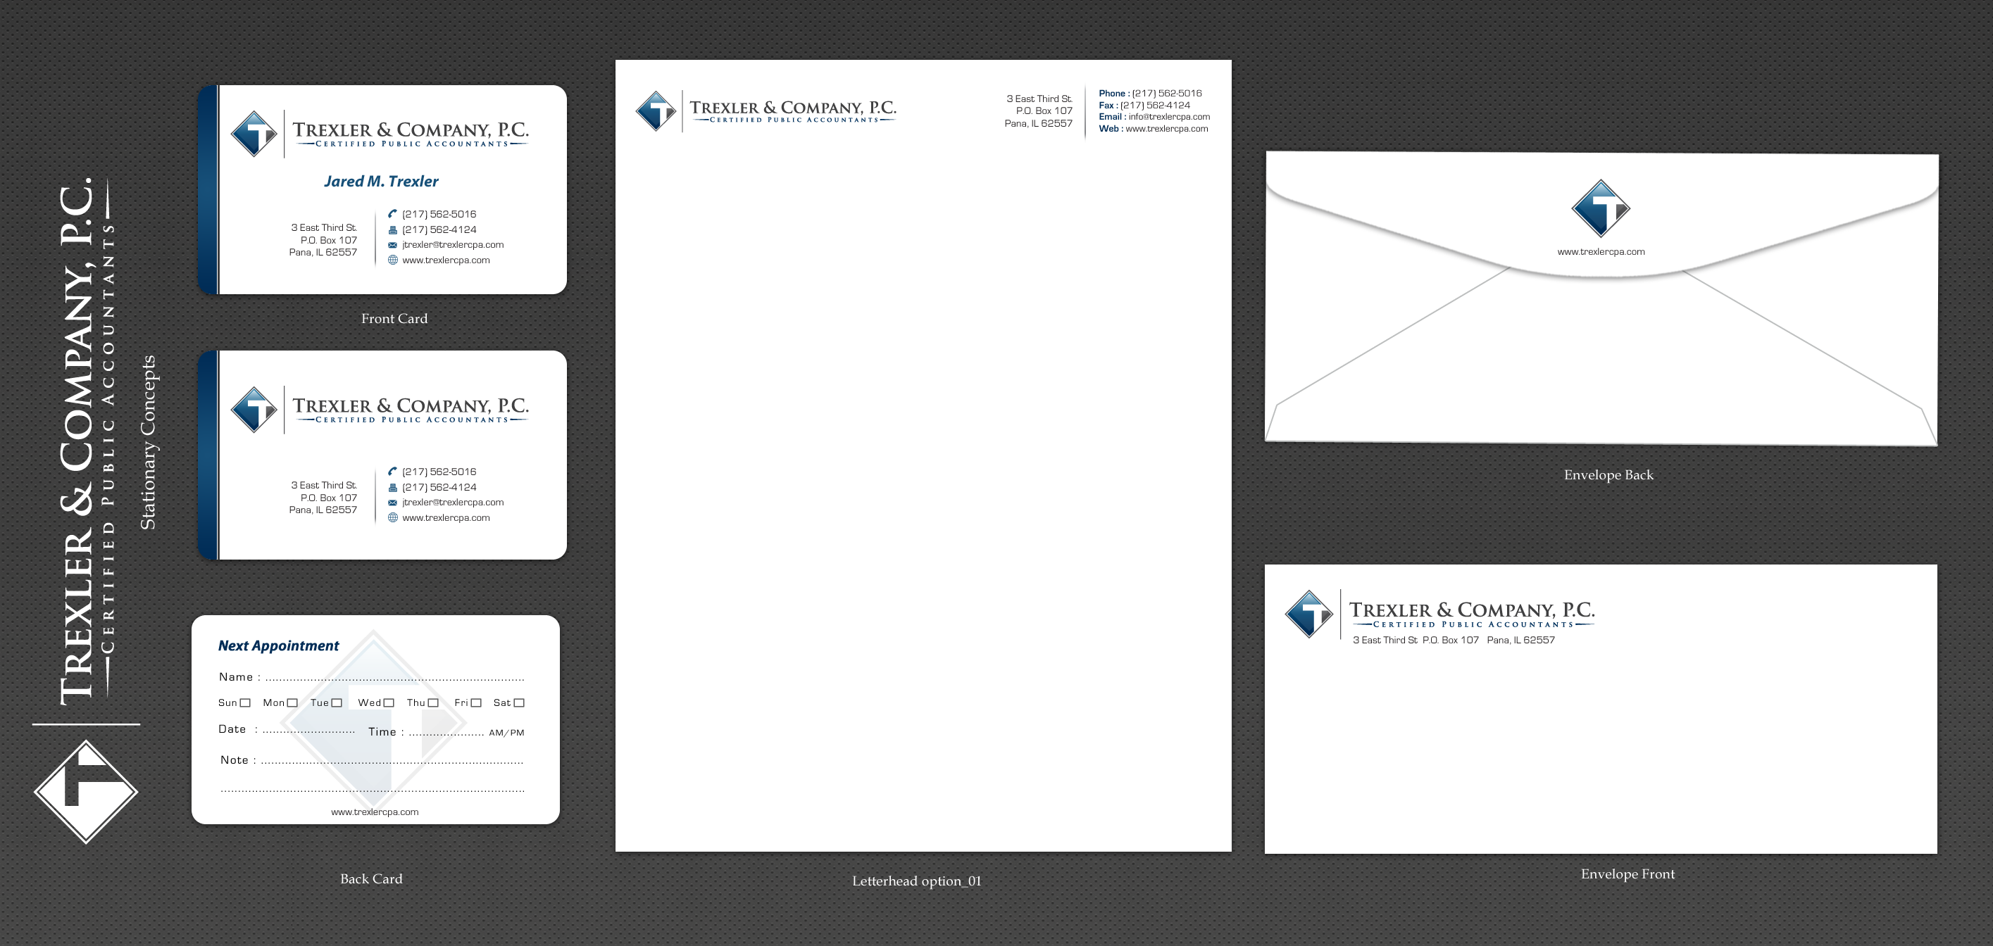Check the Fri checkbox on appointment card
This screenshot has width=1993, height=946.
[x=477, y=702]
